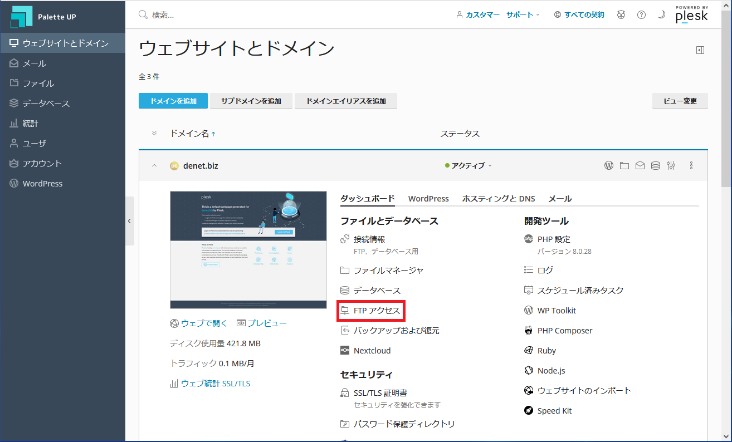
Task: Open the アクティブ status dropdown
Action: [469, 165]
